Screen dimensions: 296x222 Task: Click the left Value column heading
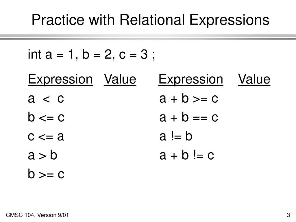point(120,79)
